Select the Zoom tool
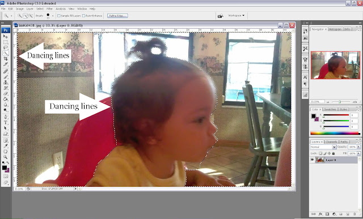Viewport: 363px width, 219px height. pos(6,157)
